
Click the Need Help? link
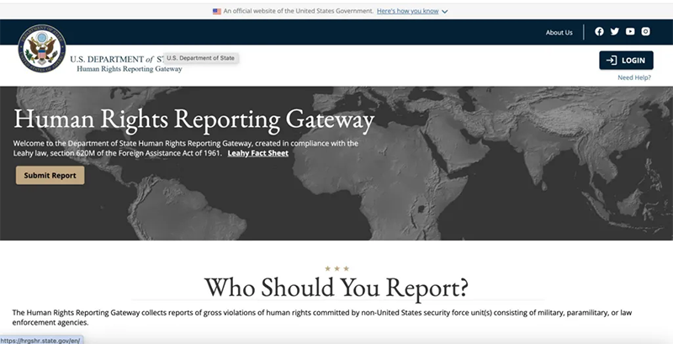pyautogui.click(x=635, y=77)
